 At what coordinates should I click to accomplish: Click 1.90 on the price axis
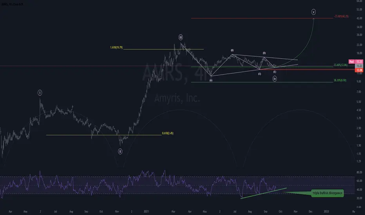tap(359, 145)
